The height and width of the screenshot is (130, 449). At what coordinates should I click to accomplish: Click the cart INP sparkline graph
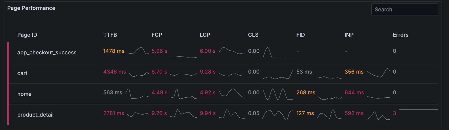pyautogui.click(x=378, y=73)
